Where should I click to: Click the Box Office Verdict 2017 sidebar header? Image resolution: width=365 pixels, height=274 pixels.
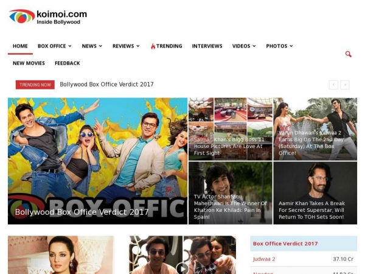(x=304, y=244)
